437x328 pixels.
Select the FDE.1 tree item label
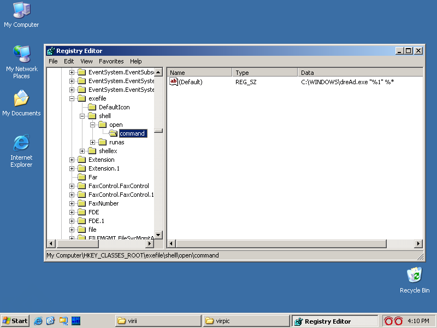97,221
